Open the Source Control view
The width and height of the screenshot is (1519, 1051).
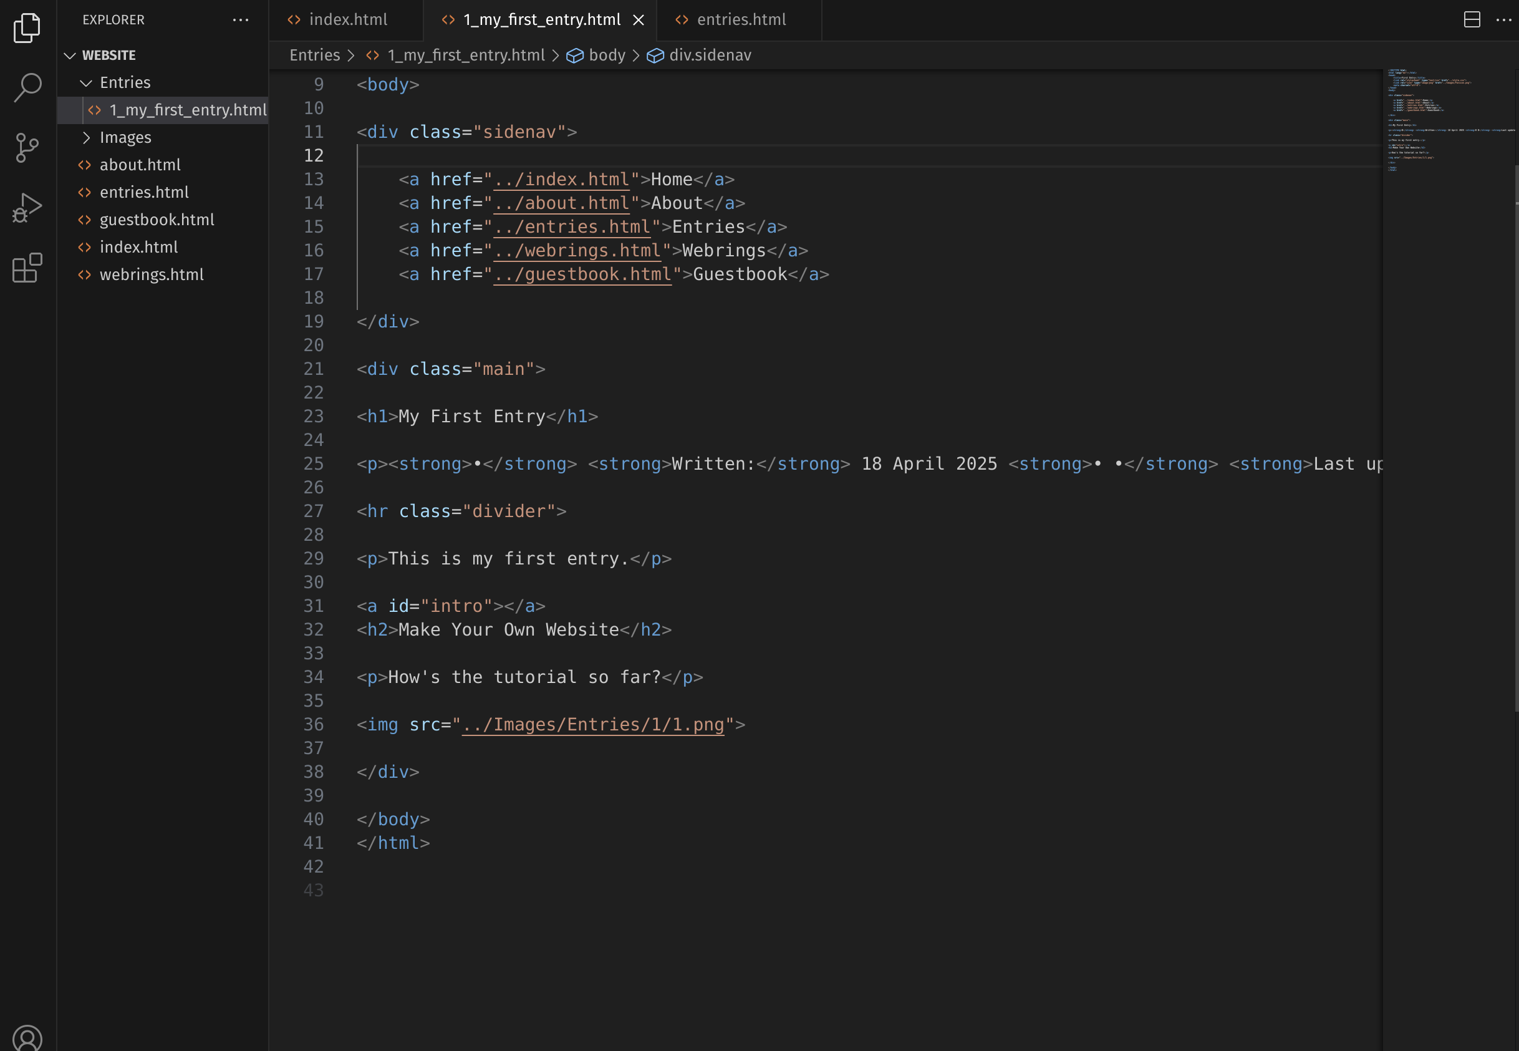[x=27, y=147]
